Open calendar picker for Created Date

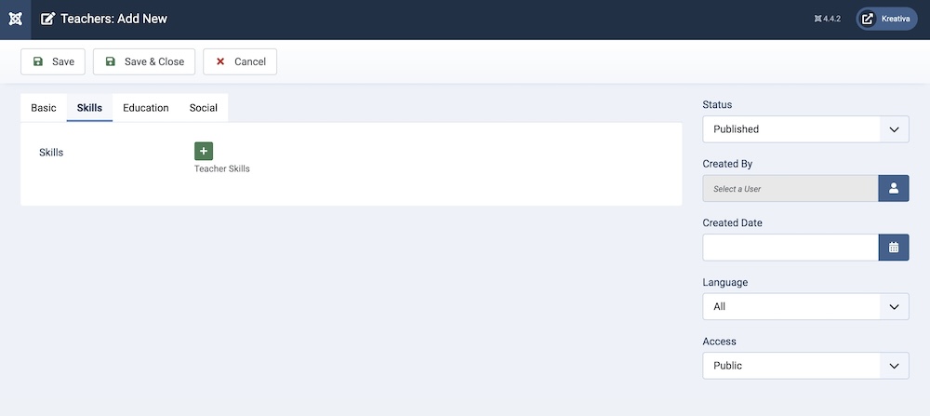pos(893,248)
